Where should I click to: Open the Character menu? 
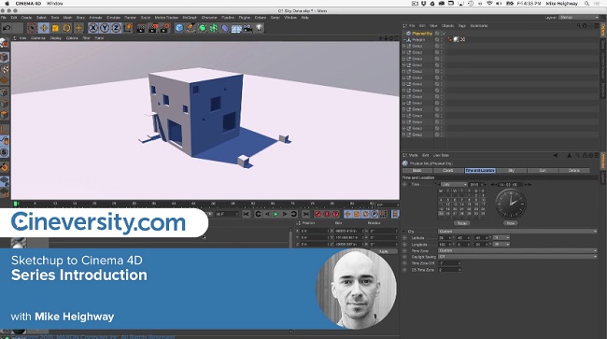coord(209,18)
